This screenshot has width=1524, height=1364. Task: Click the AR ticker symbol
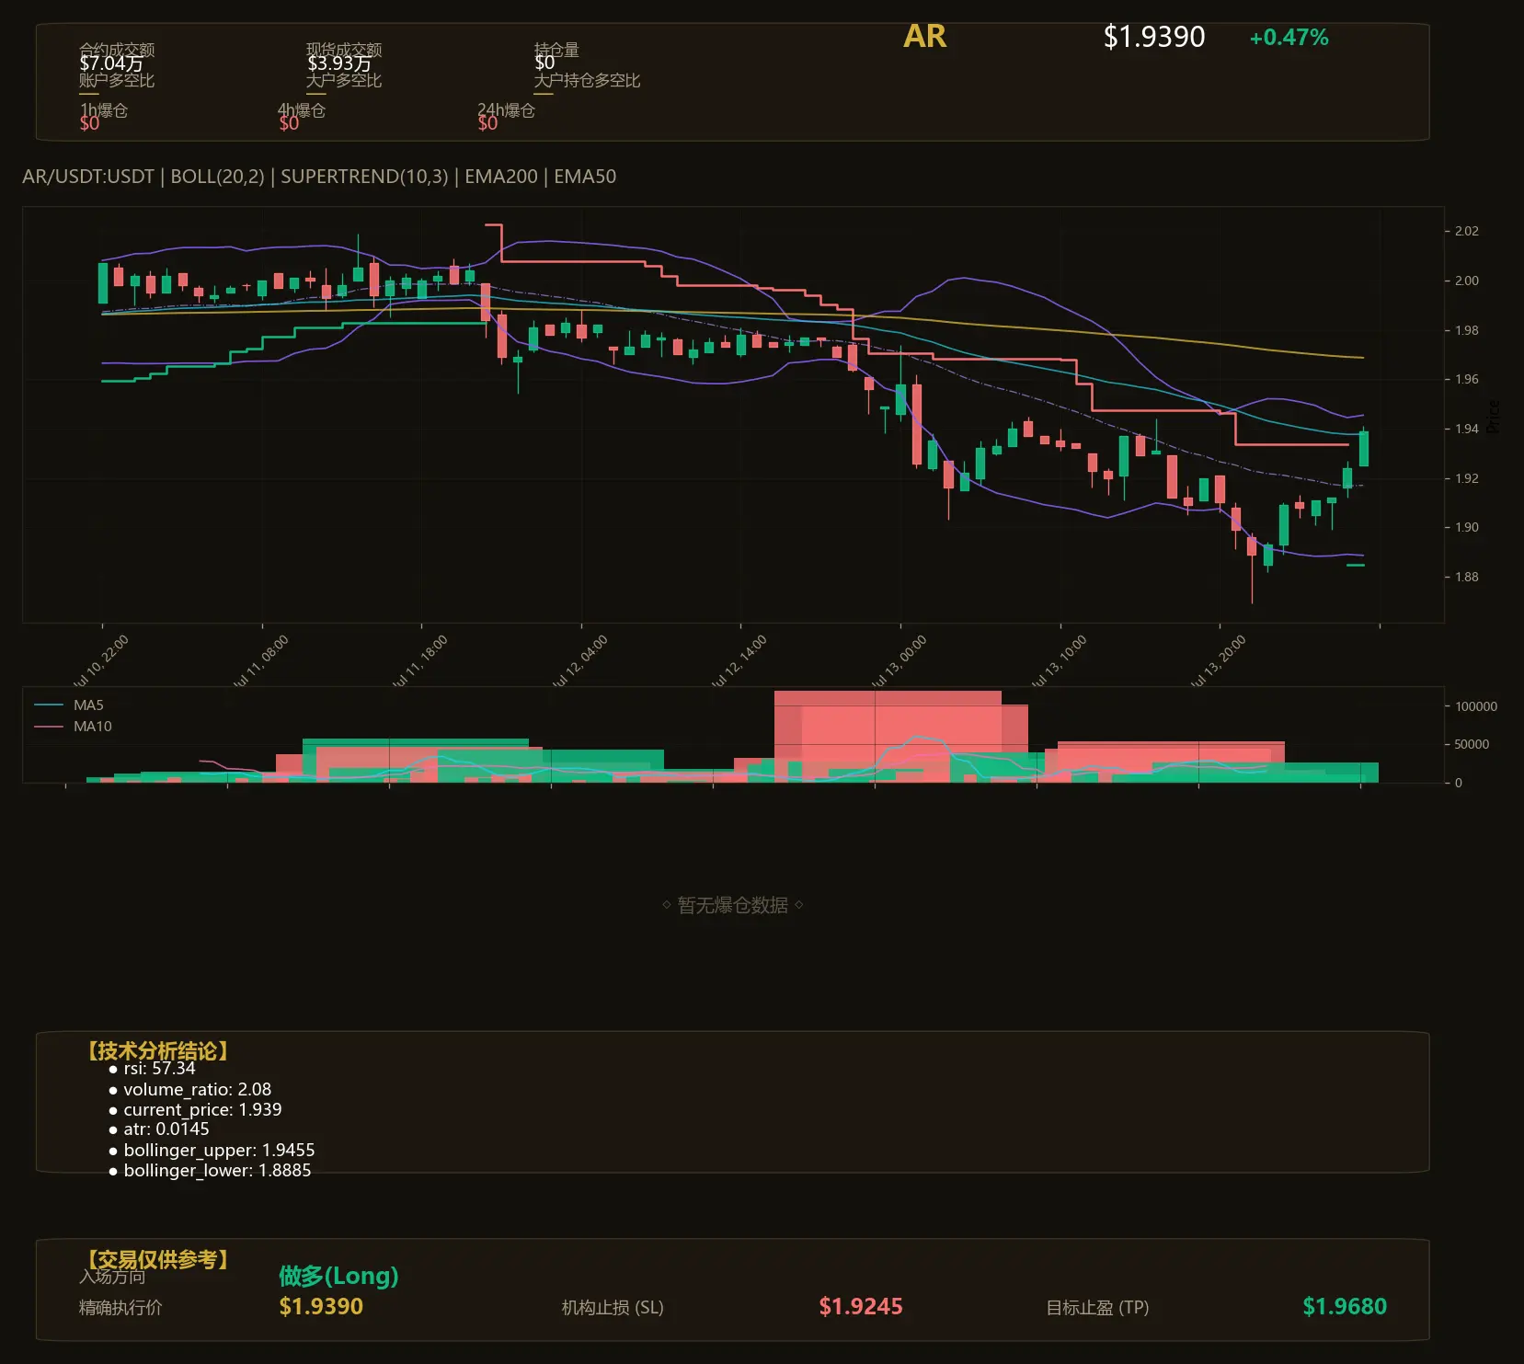pos(924,37)
